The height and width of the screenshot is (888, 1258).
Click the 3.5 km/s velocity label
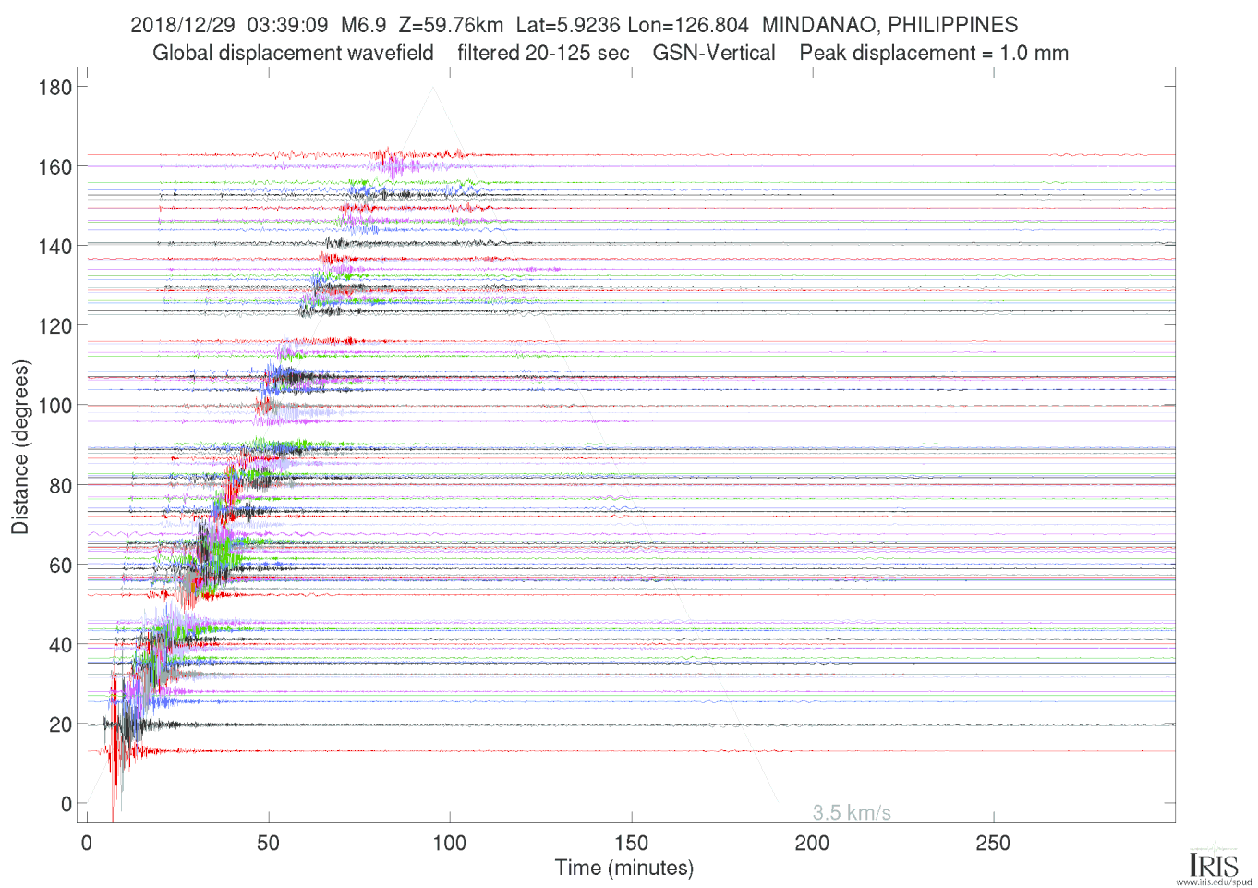[852, 813]
